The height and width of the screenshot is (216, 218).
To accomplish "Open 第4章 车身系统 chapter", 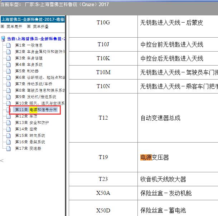I will tap(29, 64).
